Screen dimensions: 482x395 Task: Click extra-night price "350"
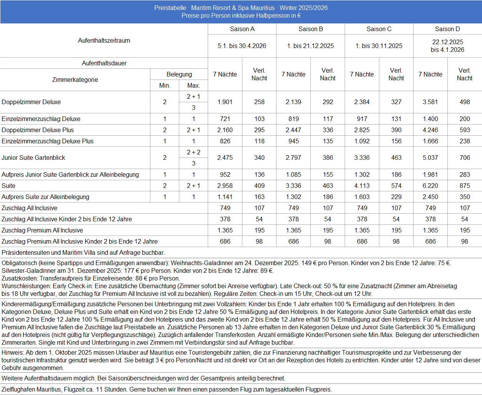point(465,197)
